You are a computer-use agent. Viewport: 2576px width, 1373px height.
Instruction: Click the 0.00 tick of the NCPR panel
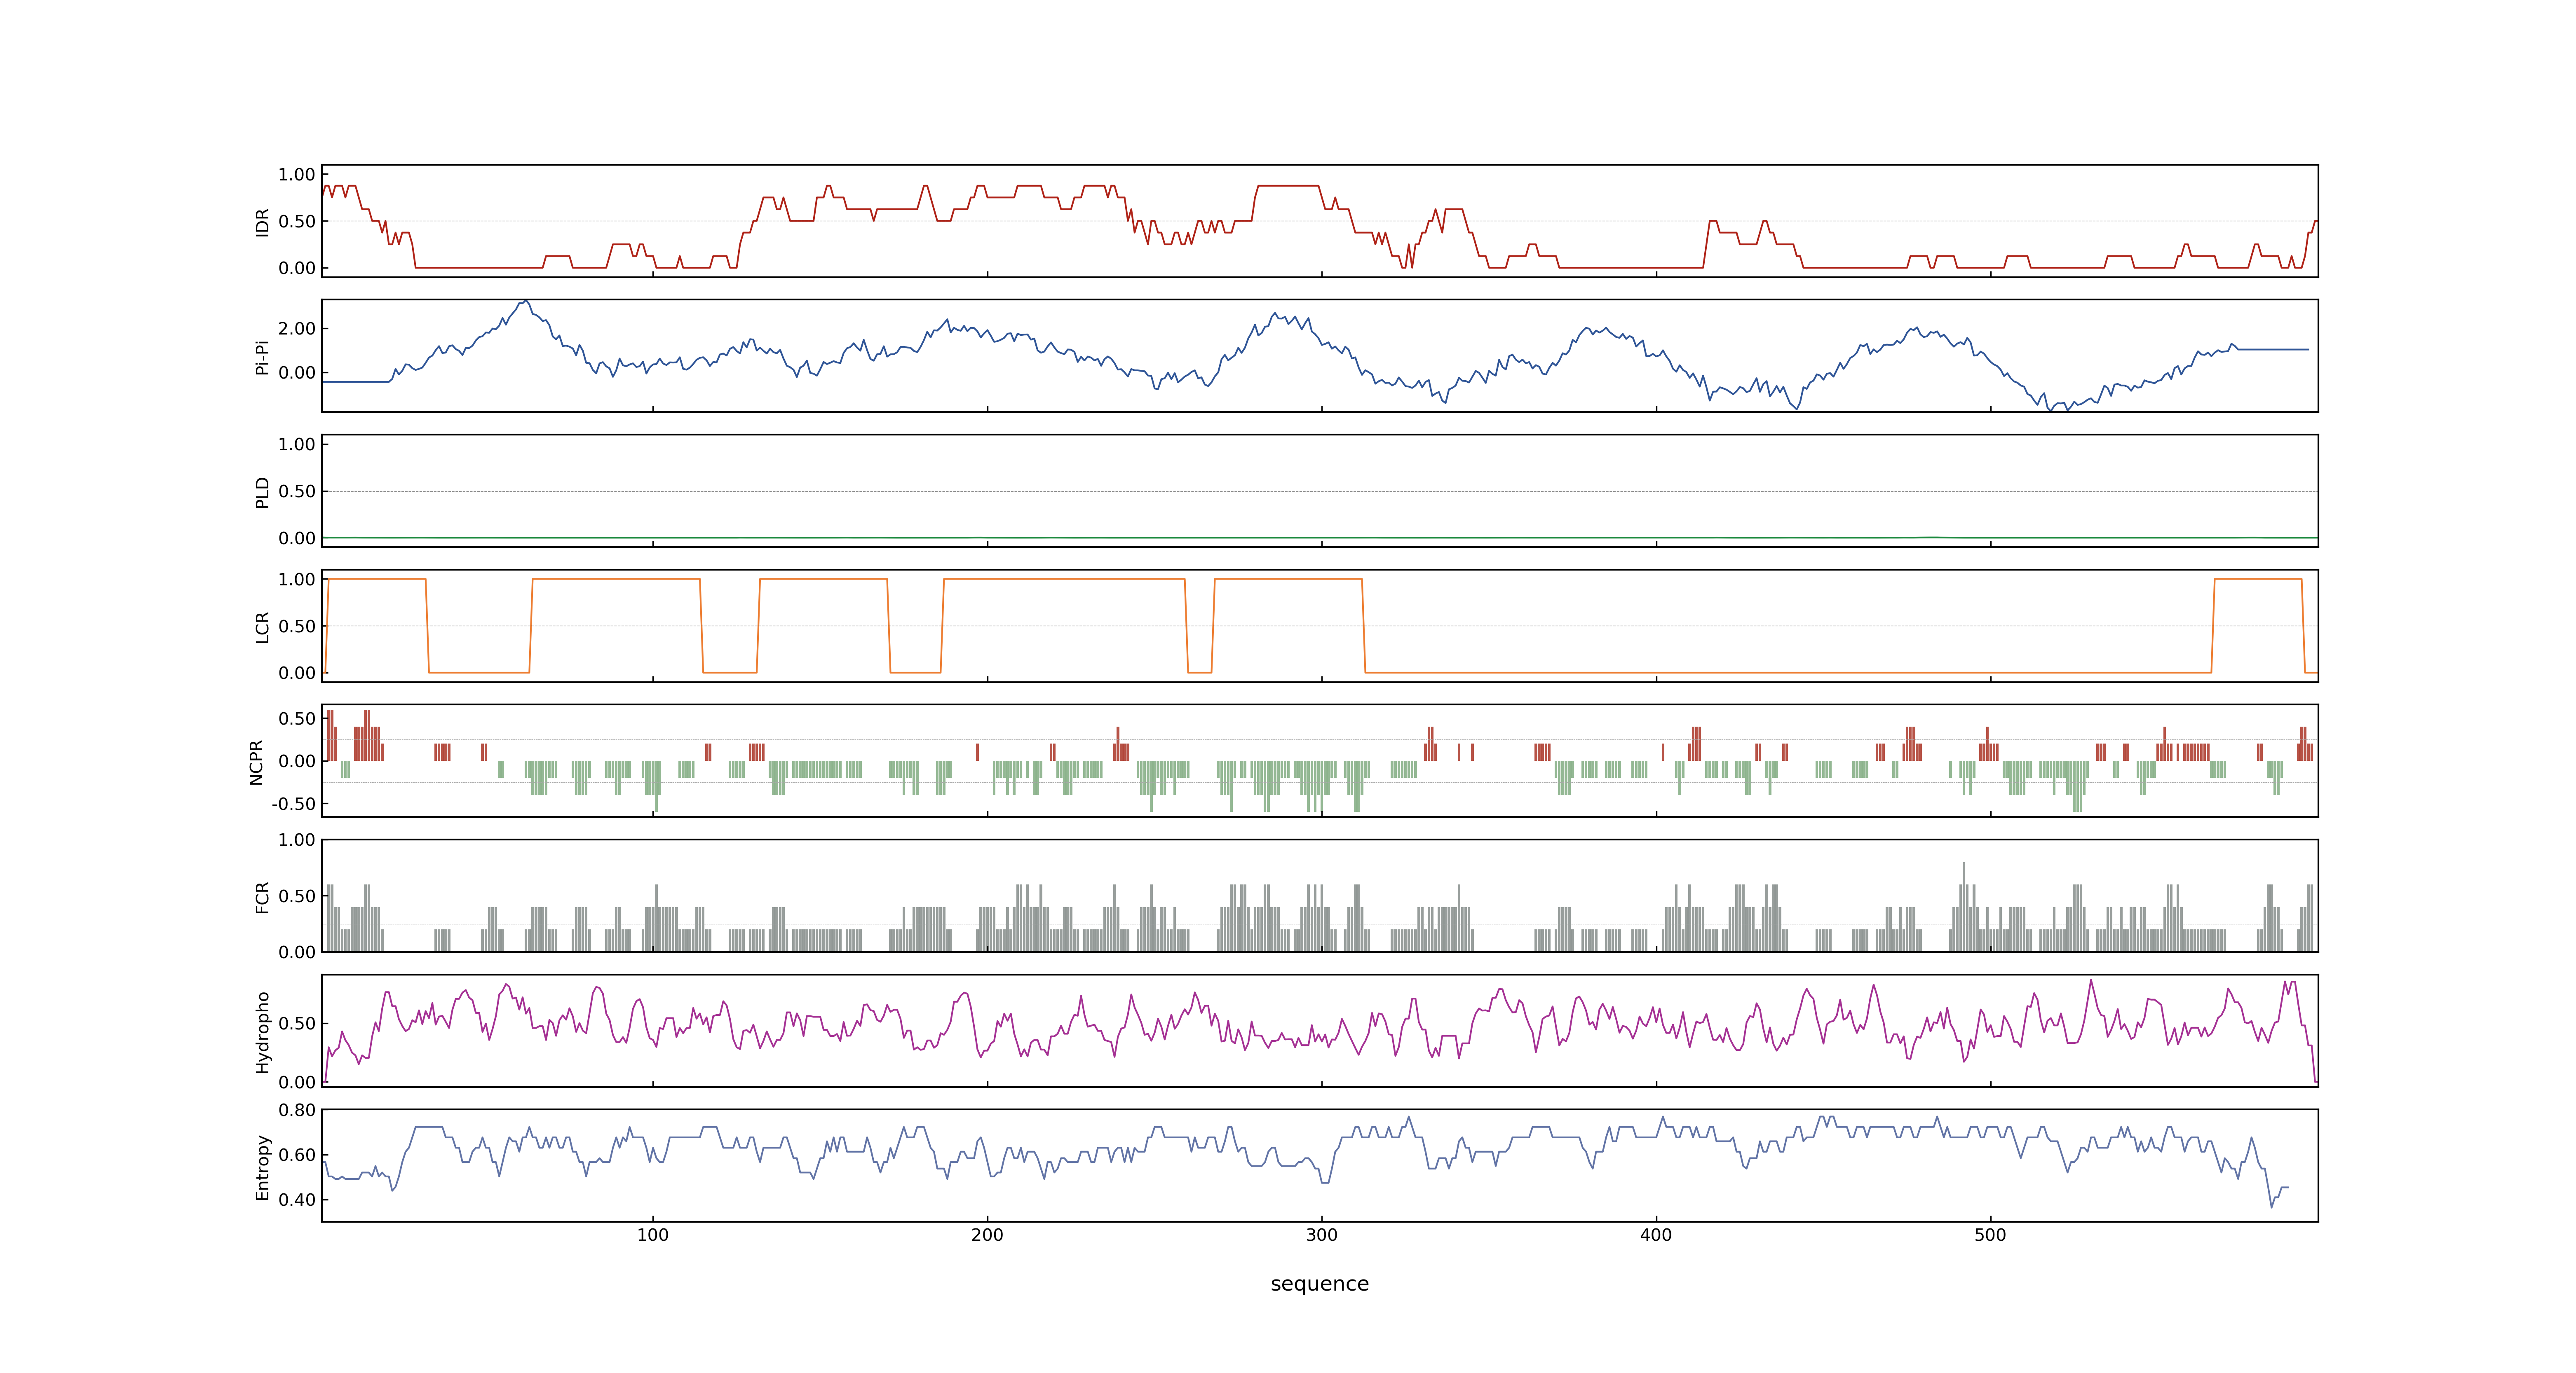tap(297, 761)
